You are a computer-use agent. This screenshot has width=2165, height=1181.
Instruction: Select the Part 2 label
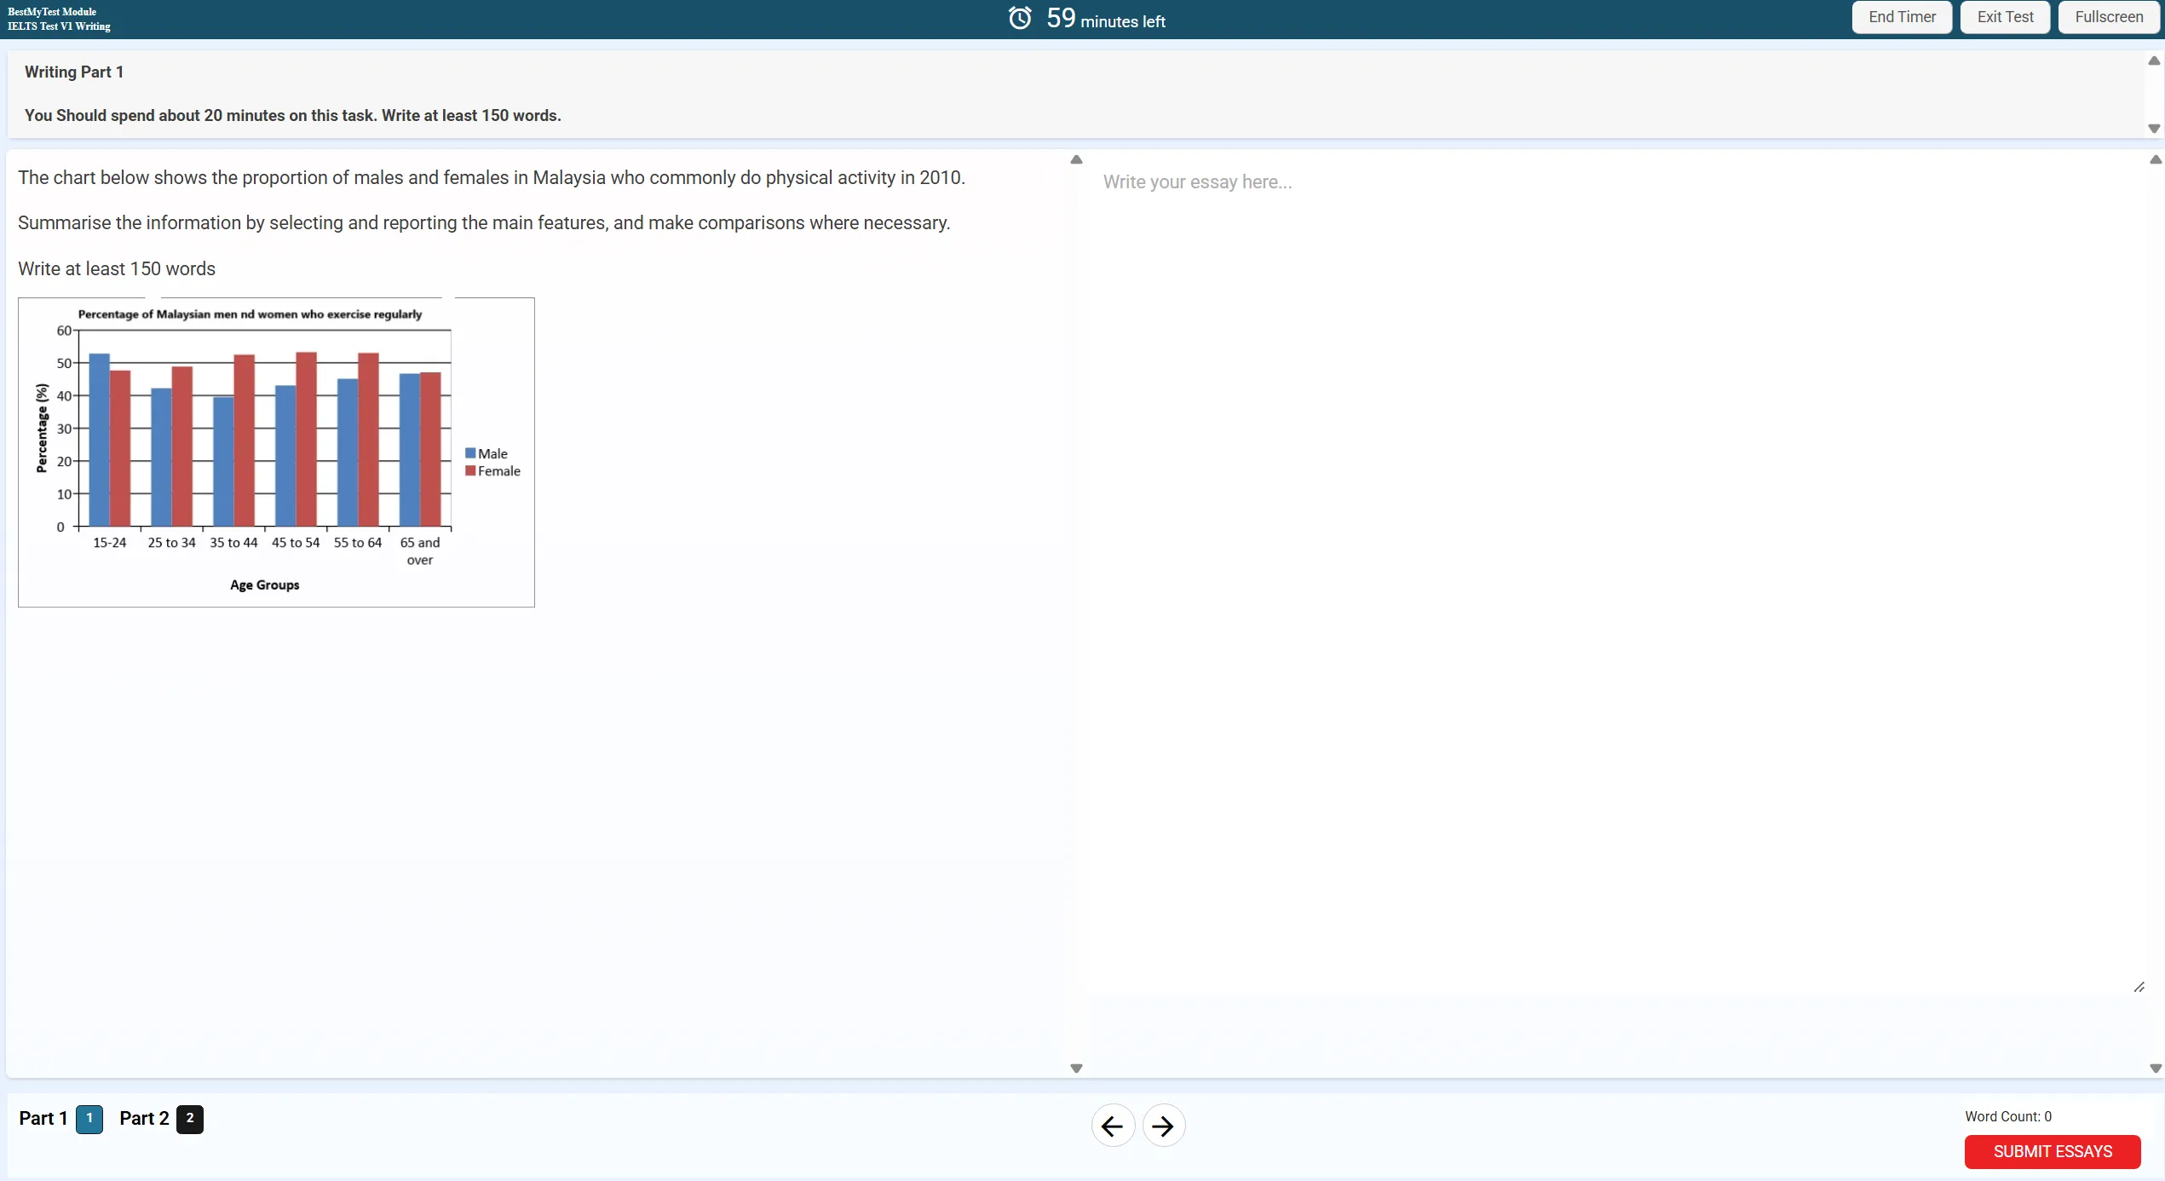(x=144, y=1118)
